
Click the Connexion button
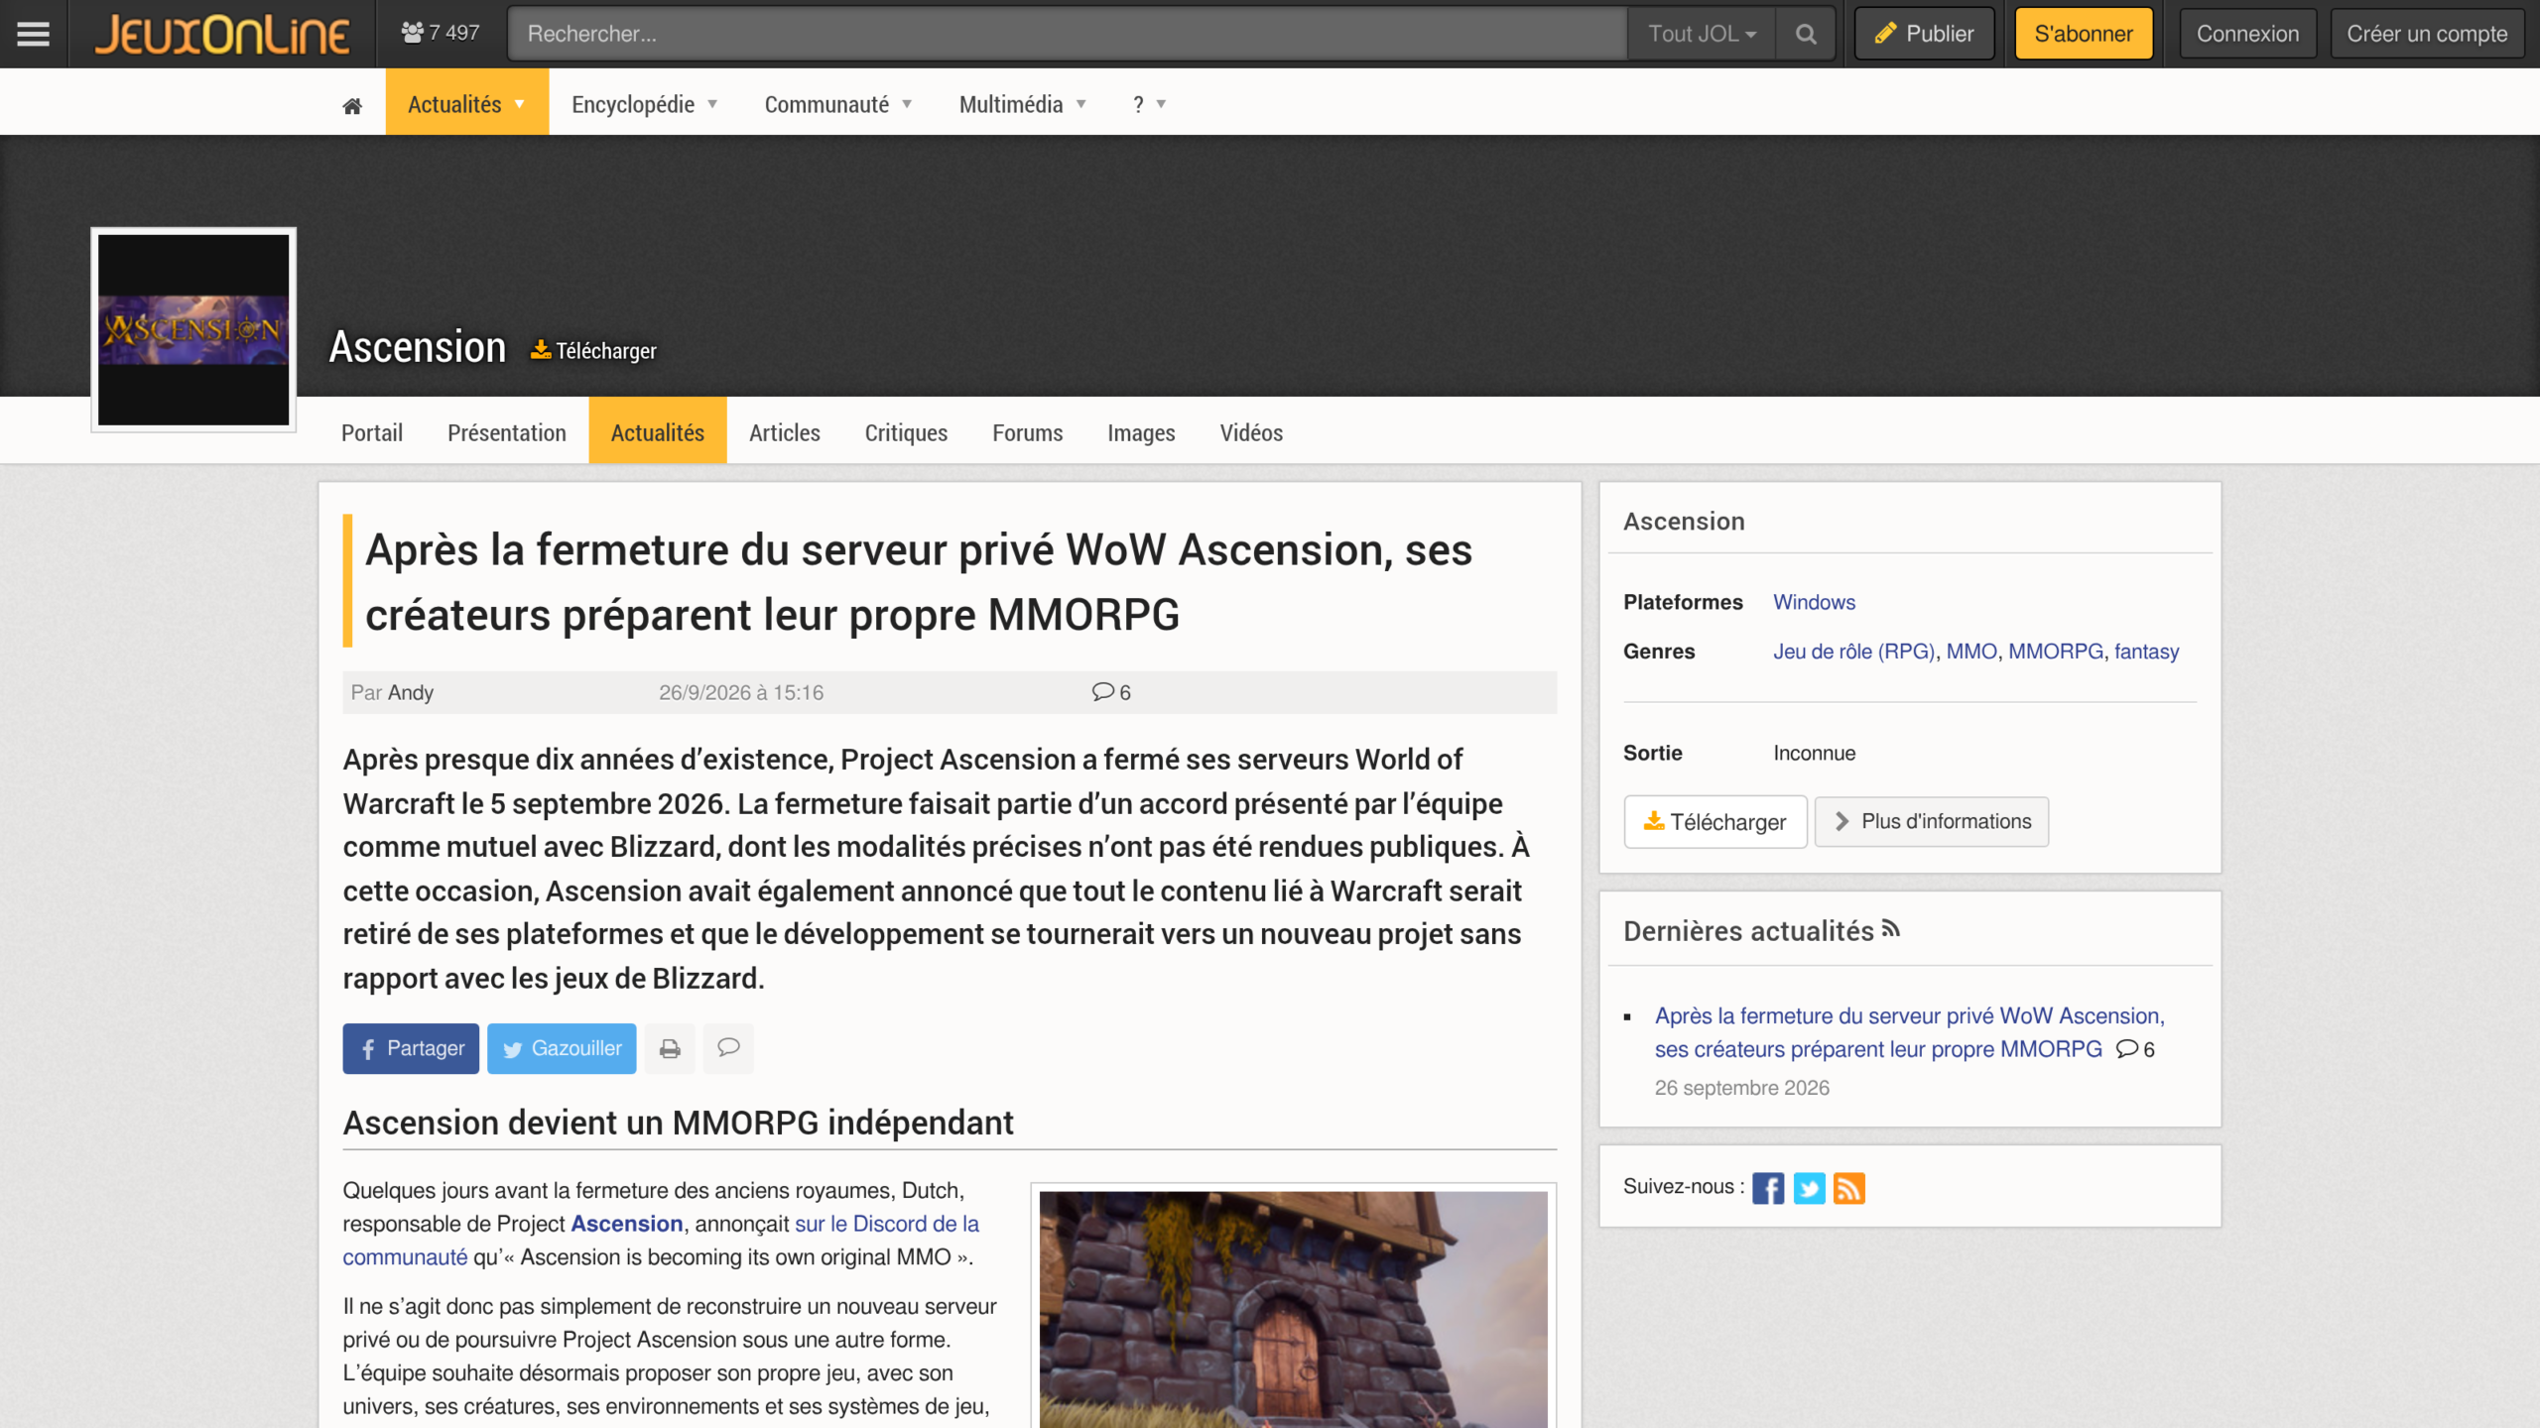pyautogui.click(x=2247, y=34)
